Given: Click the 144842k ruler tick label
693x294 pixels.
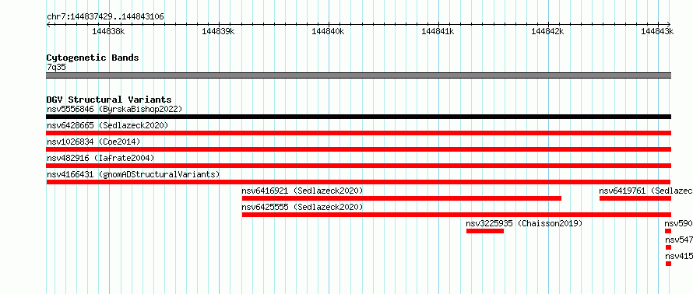Looking at the screenshot, I should [547, 31].
